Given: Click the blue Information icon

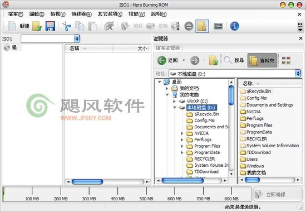Looking at the screenshot, I should (x=234, y=26).
